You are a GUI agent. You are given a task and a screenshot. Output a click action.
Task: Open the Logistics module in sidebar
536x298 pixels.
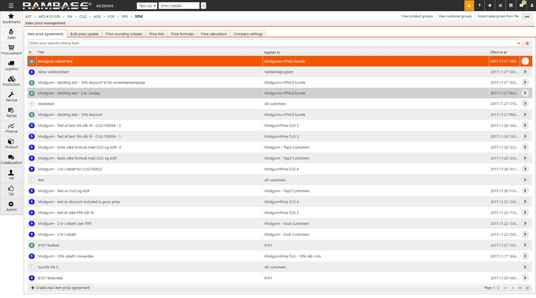[x=11, y=65]
